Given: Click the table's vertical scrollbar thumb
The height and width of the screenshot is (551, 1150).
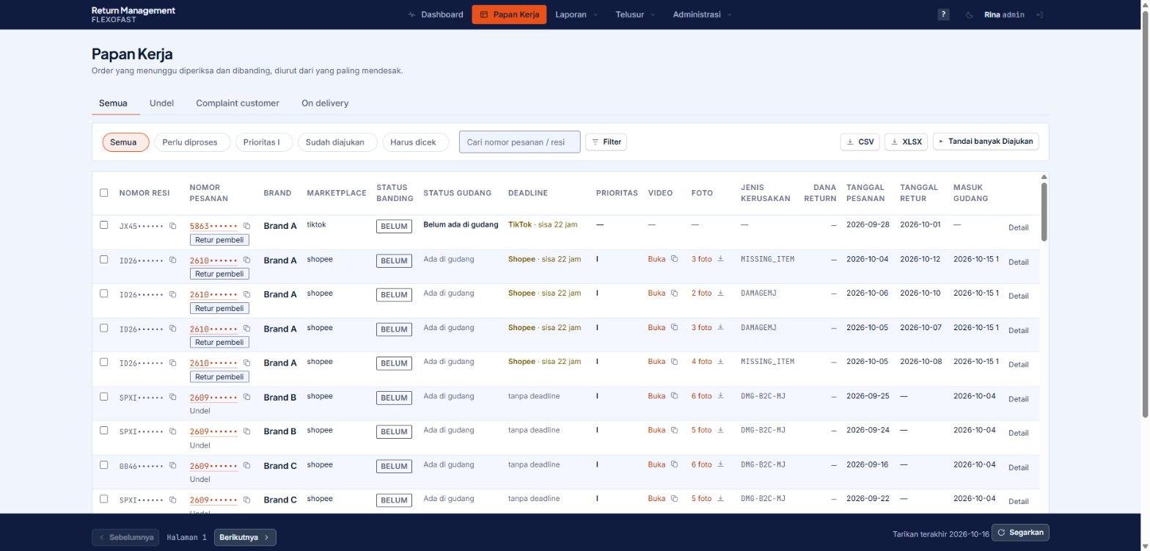Looking at the screenshot, I should pos(1044,211).
